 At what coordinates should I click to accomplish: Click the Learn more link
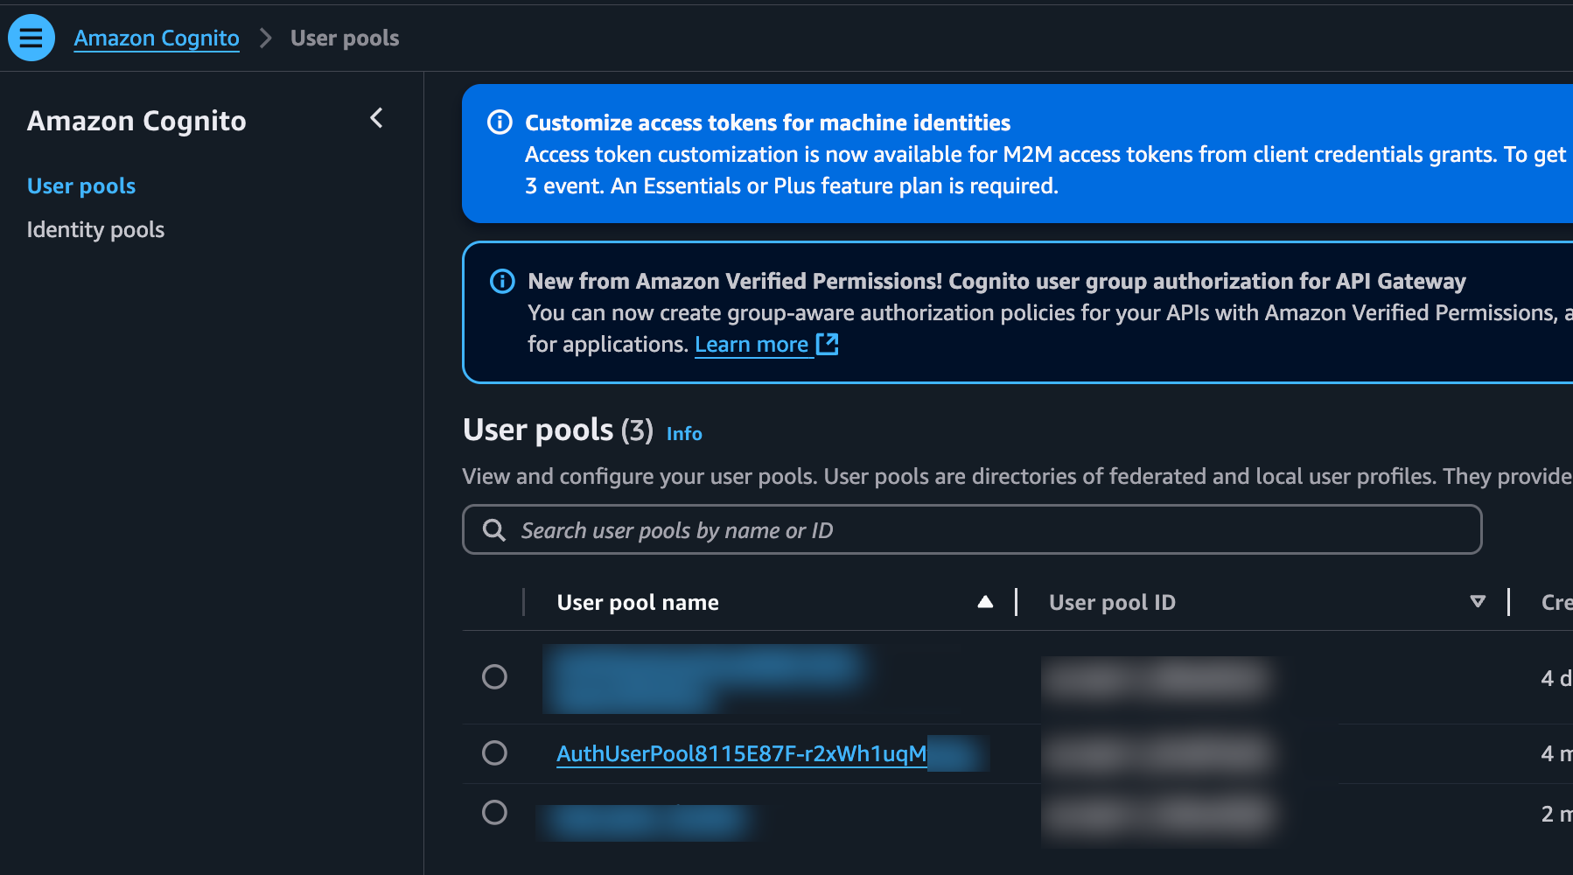752,345
